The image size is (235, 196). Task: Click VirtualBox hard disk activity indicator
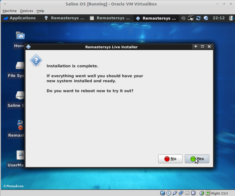click(163, 193)
